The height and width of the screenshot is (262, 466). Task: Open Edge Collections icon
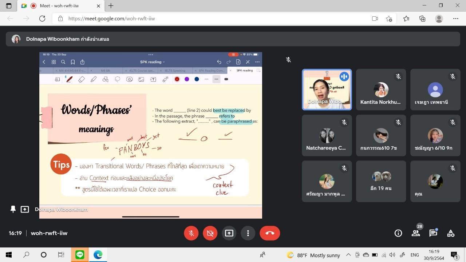point(422,19)
